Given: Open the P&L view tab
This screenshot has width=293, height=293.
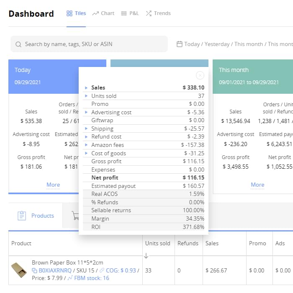Looking at the screenshot, I should pos(130,13).
